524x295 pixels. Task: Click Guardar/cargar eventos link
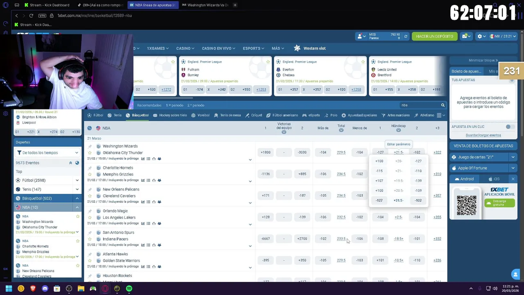click(483, 135)
